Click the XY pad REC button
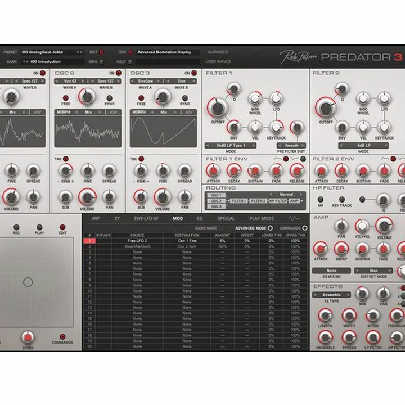405x405 pixels. pyautogui.click(x=16, y=227)
